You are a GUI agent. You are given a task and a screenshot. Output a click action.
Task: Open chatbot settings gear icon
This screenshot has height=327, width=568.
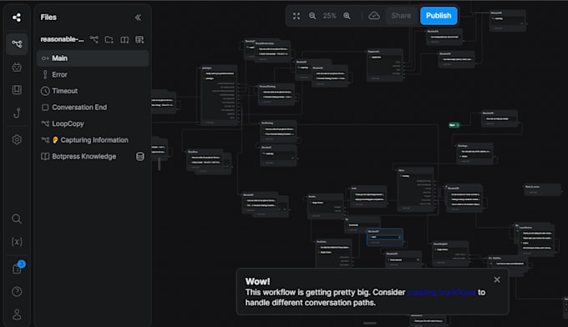point(17,139)
